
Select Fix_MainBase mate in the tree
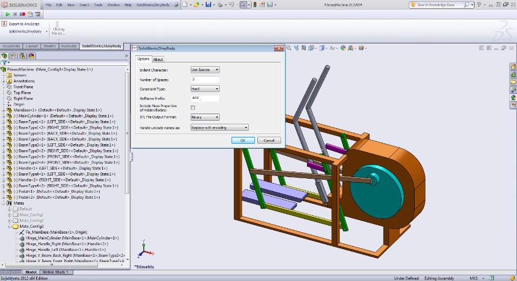click(x=57, y=232)
